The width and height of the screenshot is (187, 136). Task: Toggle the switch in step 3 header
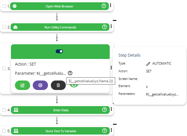(x=59, y=51)
